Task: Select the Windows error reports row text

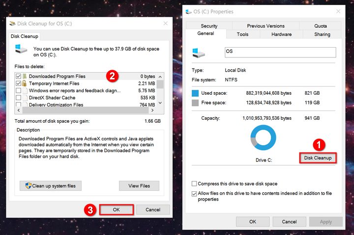Action: 75,91
